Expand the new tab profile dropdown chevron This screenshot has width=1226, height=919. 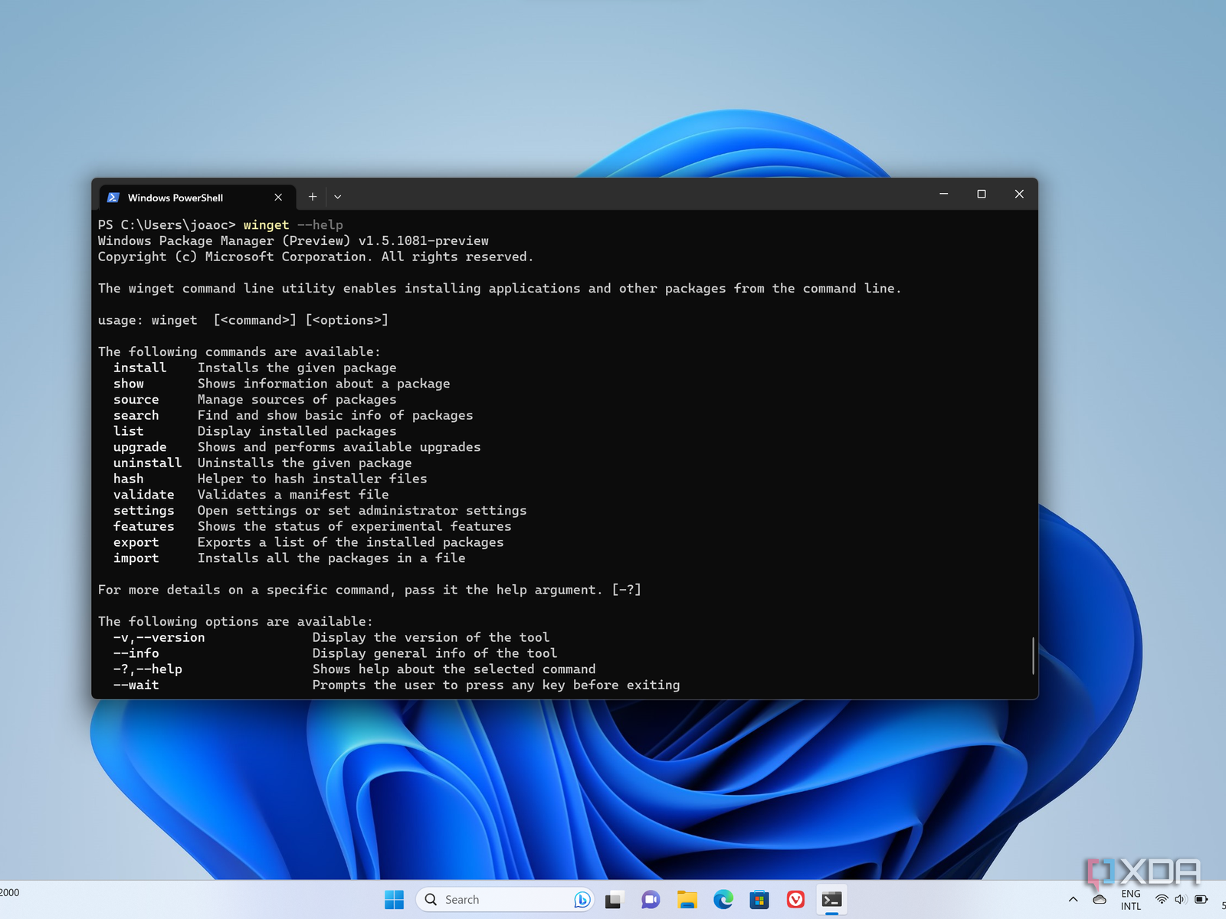(x=337, y=197)
